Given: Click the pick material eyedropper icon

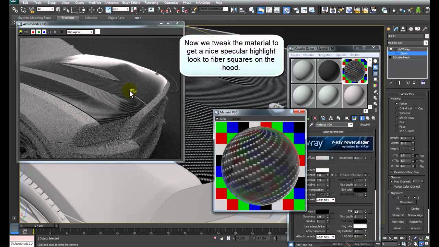Looking at the screenshot, I should click(311, 125).
